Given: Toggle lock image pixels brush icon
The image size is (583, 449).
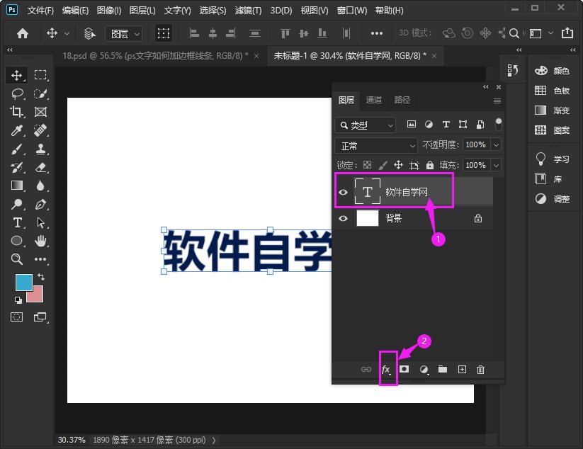Looking at the screenshot, I should [383, 165].
